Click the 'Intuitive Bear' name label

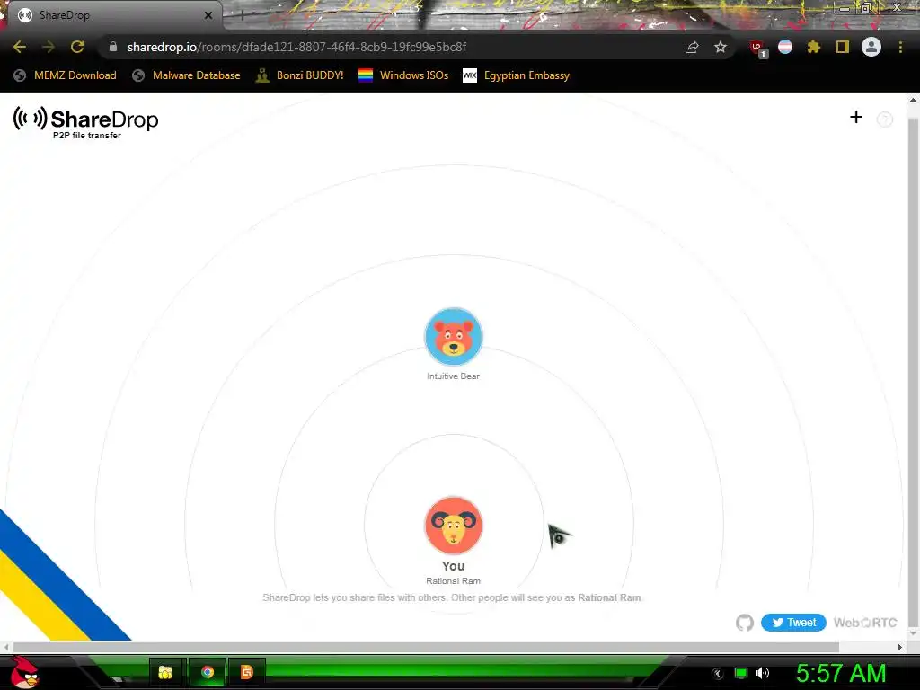[x=453, y=376]
